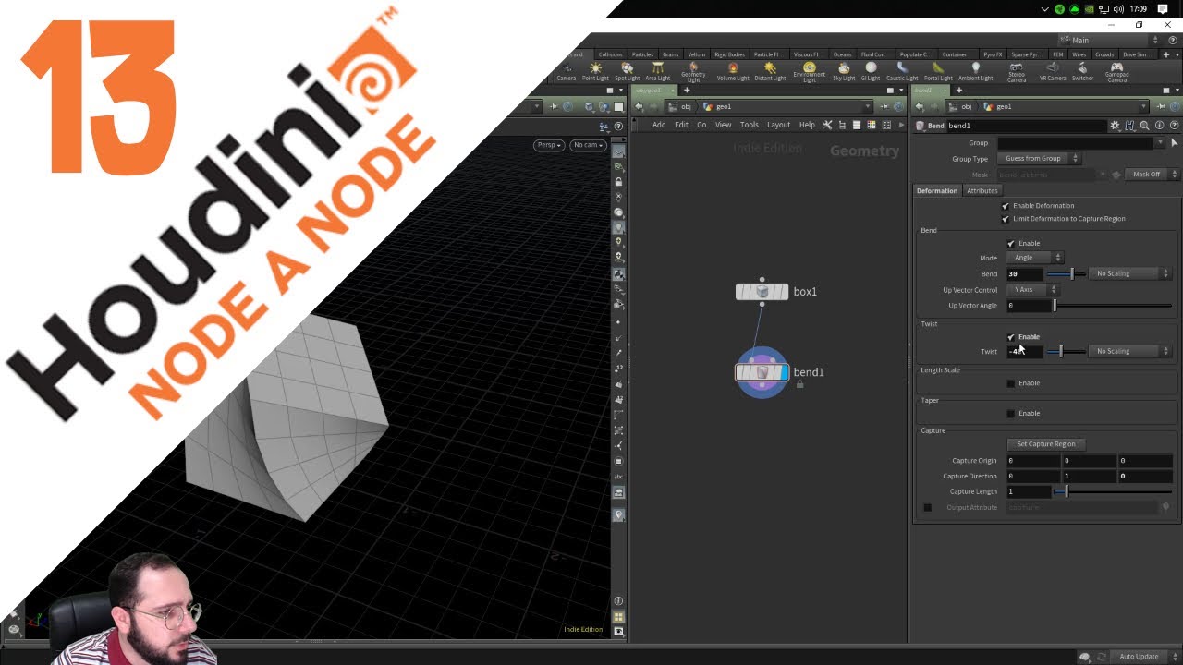Click the node name field bend1
The image size is (1183, 665).
point(1026,126)
